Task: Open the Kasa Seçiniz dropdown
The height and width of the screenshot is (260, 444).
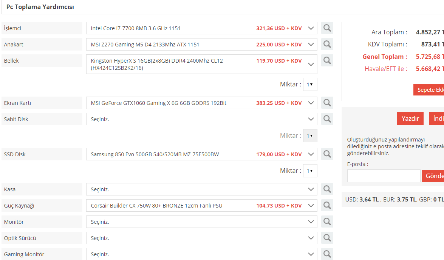Action: tap(202, 189)
